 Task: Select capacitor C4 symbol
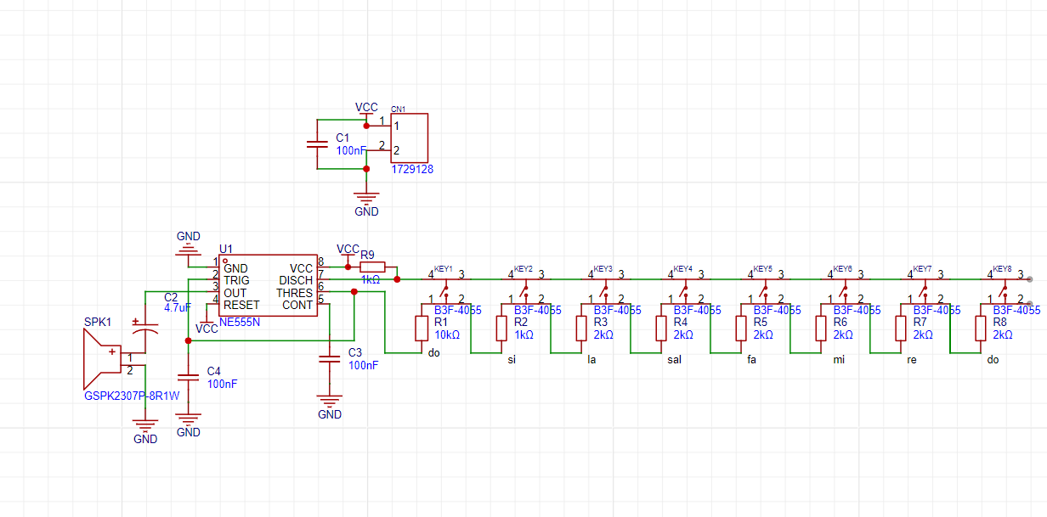point(188,378)
